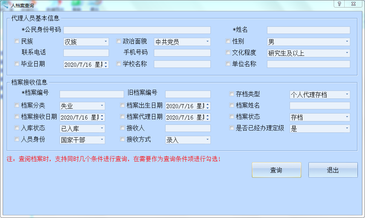The image size is (365, 218).
Task: Adjust the 毕业日期 date spinner
Action: coord(106,64)
